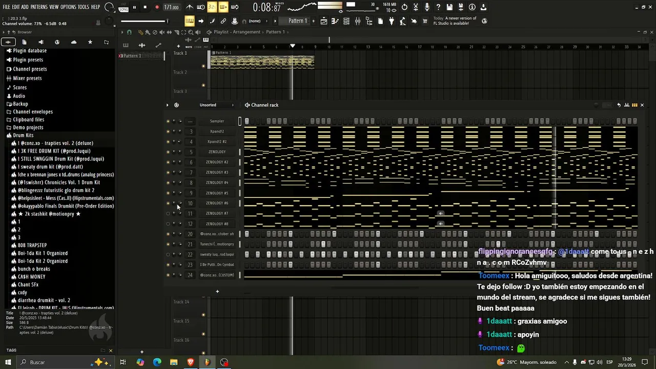Viewport: 656px width, 369px height.
Task: Select the browser cloud library icon
Action: pyautogui.click(x=73, y=42)
